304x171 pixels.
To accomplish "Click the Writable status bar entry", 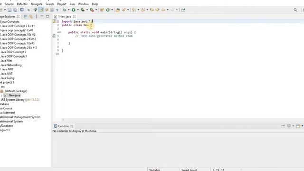I will tap(154, 170).
